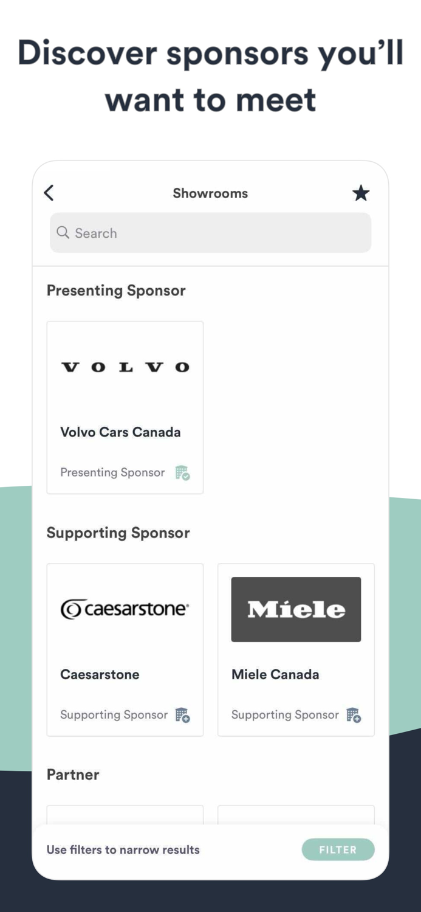Open the Miele logo image

pos(296,609)
